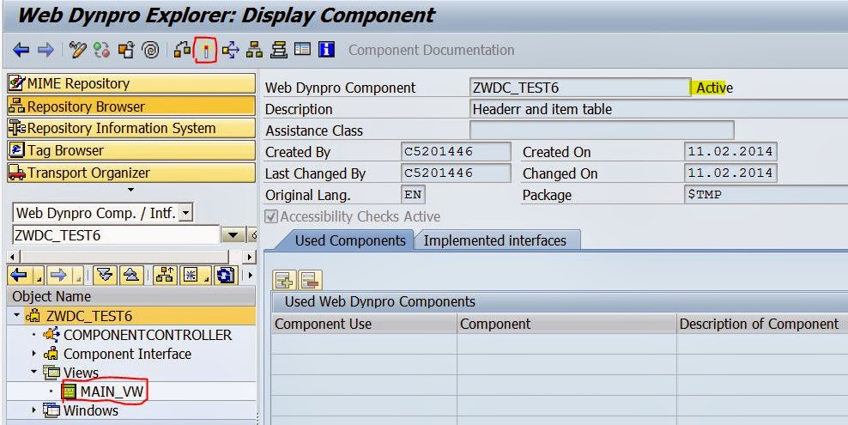Click the Last Changed By field
Image resolution: width=848 pixels, height=425 pixels.
coord(456,173)
